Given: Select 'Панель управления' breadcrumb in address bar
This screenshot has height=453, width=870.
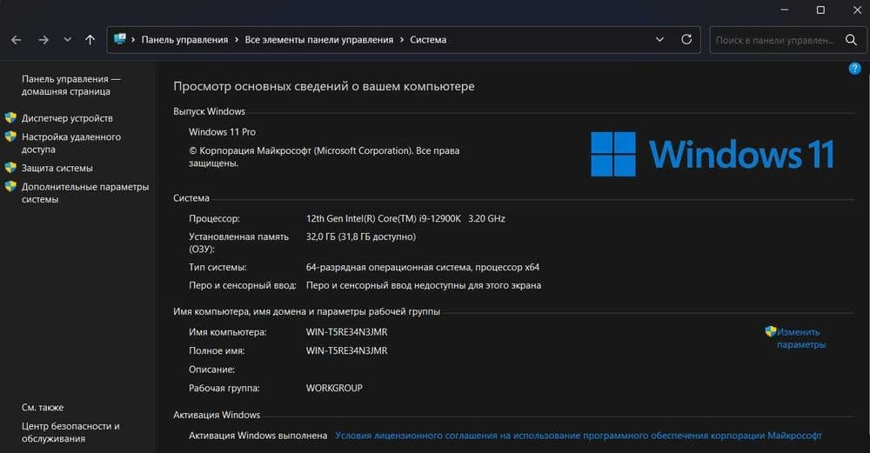Looking at the screenshot, I should (x=184, y=40).
